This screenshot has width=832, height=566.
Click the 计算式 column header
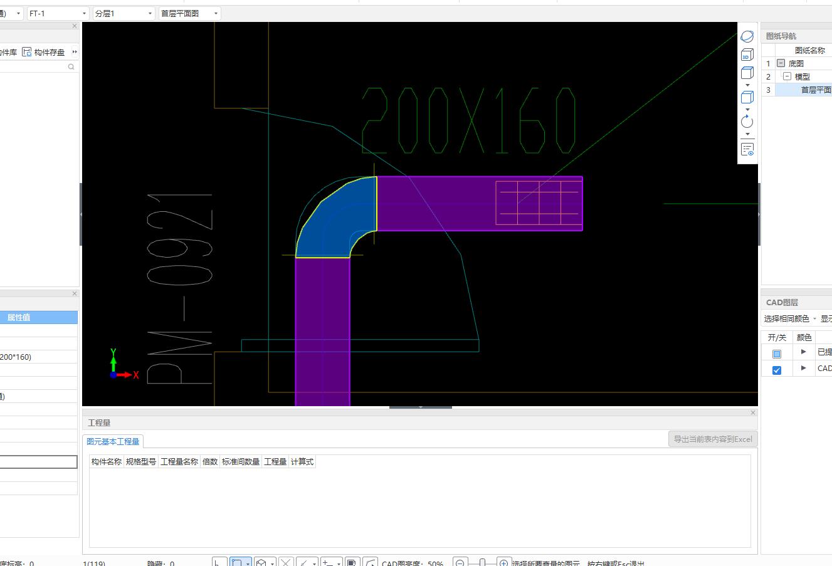302,462
